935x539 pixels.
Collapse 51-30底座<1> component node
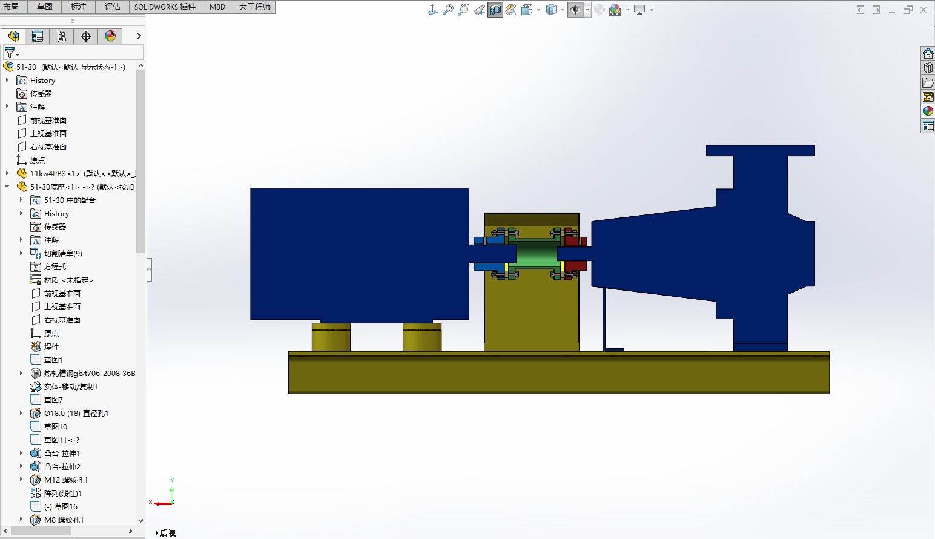7,187
